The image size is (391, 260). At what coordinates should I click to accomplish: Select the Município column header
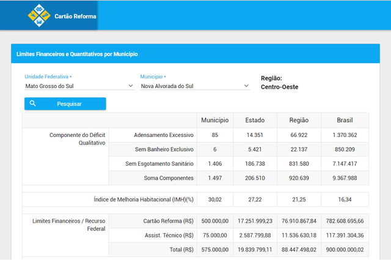pos(215,121)
